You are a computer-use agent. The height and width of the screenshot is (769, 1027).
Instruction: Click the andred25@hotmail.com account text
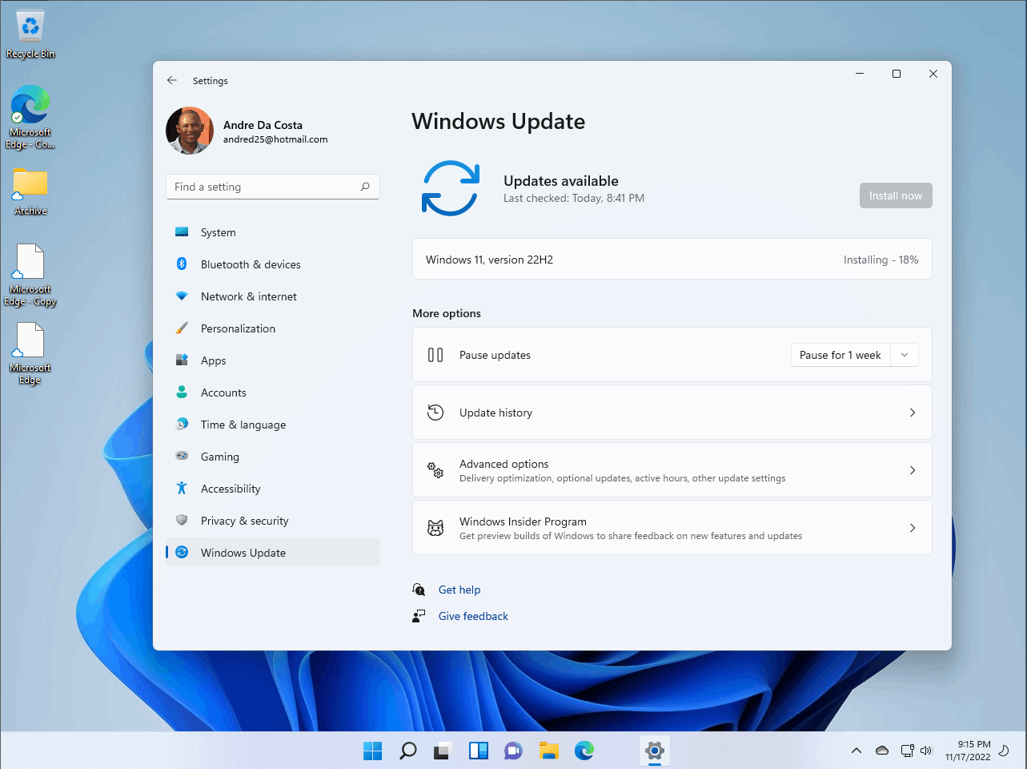tap(275, 139)
